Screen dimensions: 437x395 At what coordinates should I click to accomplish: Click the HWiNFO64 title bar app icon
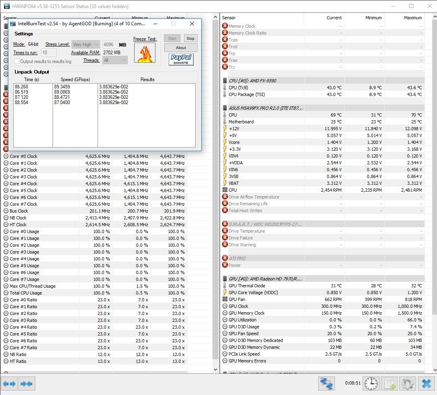[7, 6]
